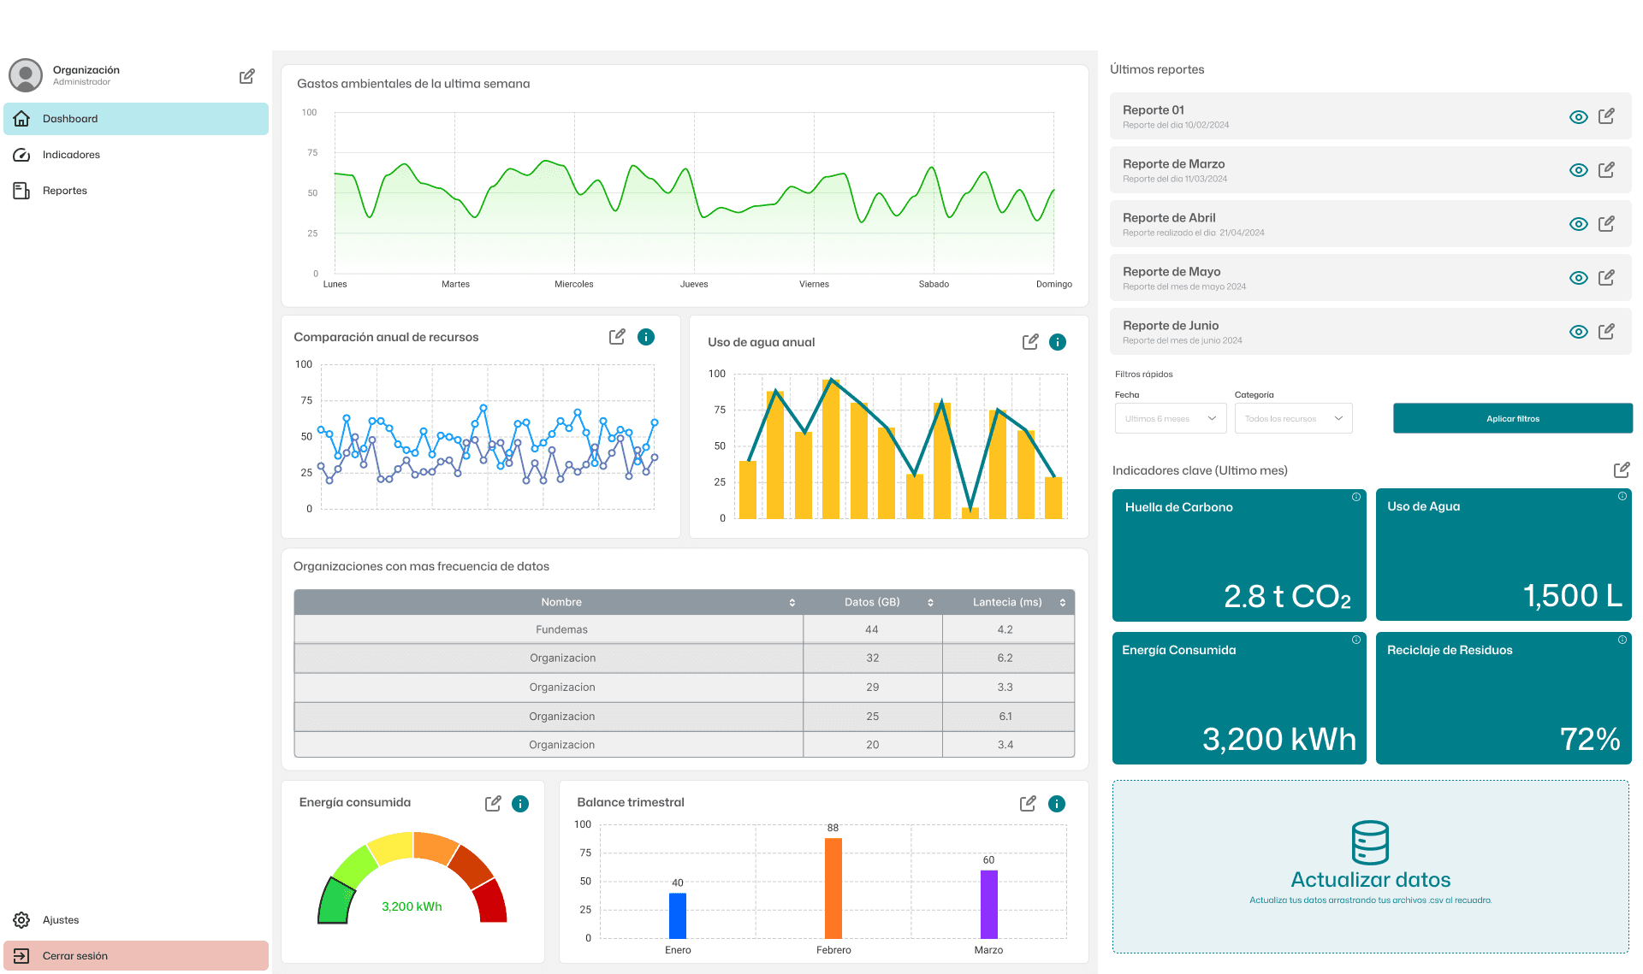Click the Actualizar datos upload area
Image resolution: width=1643 pixels, height=974 pixels.
click(x=1370, y=867)
